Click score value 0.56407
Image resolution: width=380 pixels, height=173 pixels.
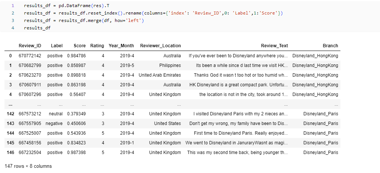pos(78,94)
